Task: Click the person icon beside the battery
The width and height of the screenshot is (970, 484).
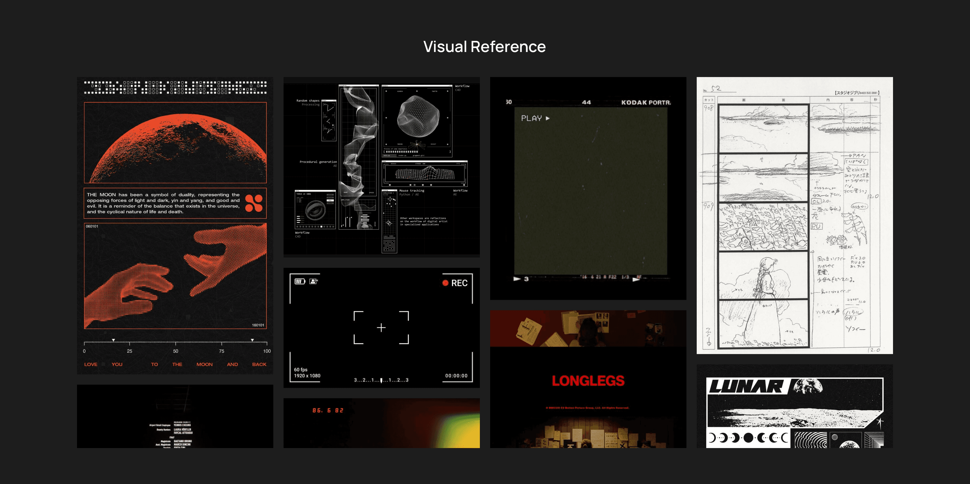Action: coord(313,281)
